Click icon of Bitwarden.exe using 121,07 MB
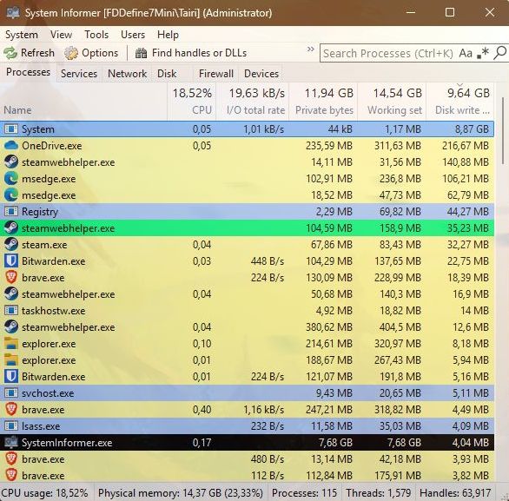509x501 pixels. pos(11,376)
